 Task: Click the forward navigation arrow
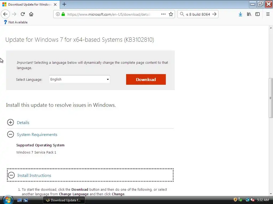point(14,14)
